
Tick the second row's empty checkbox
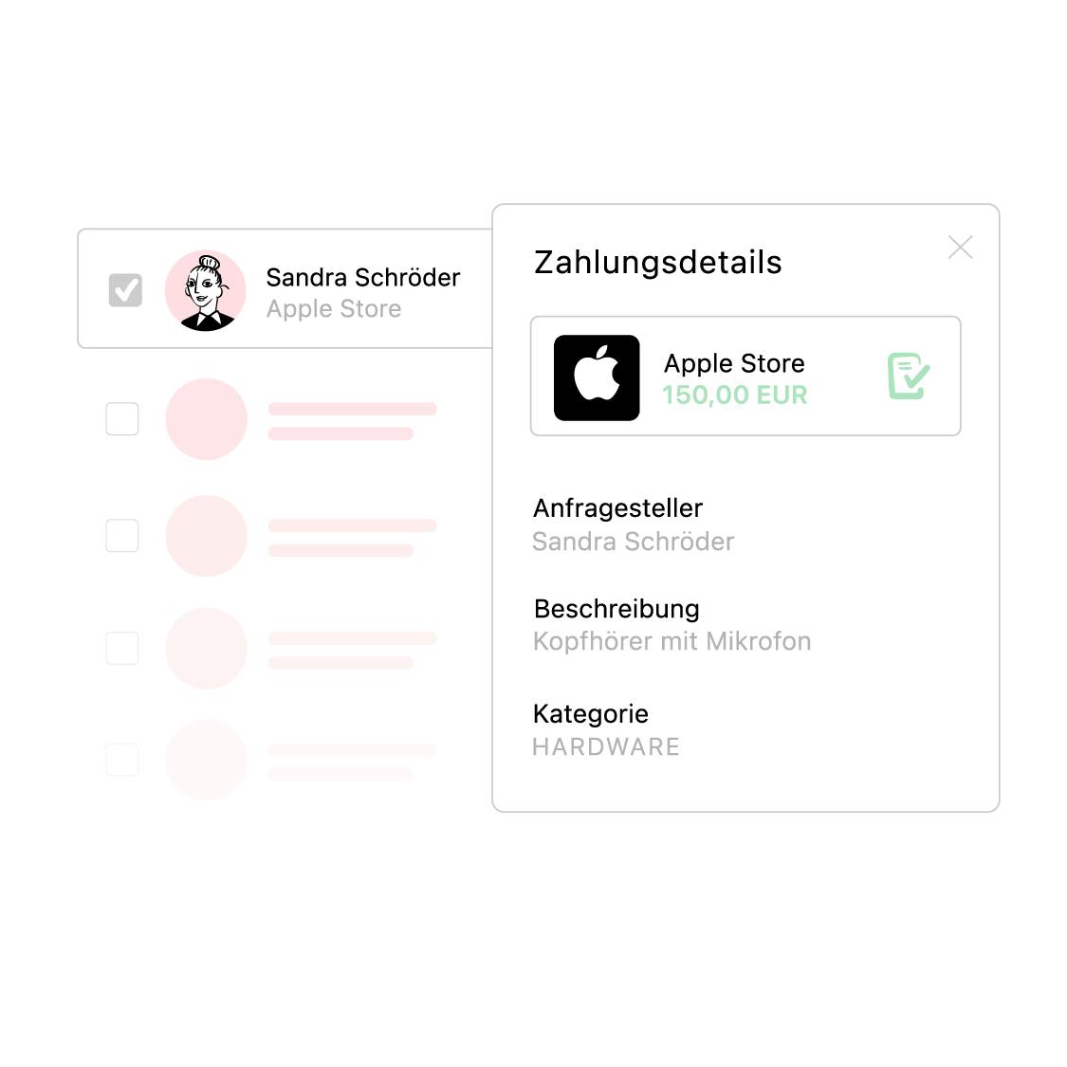(122, 418)
